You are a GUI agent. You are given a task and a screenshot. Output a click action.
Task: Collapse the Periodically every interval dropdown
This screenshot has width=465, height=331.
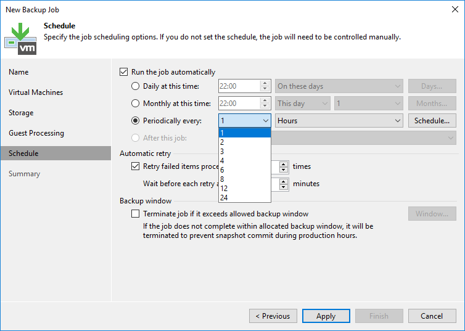[265, 121]
